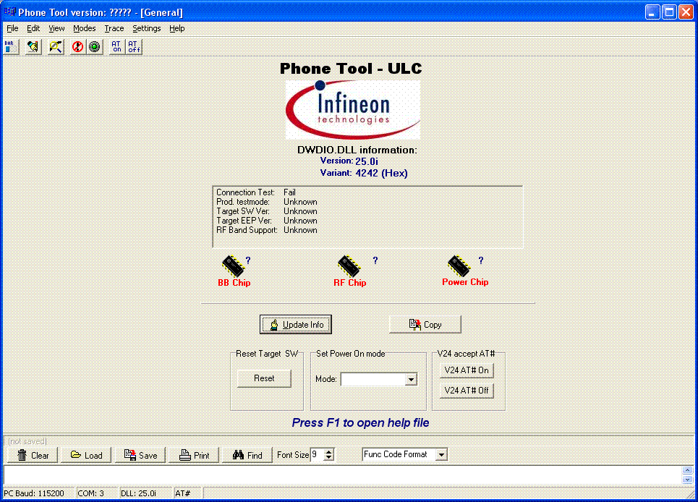Open the Settings menu
The image size is (698, 502).
point(146,28)
